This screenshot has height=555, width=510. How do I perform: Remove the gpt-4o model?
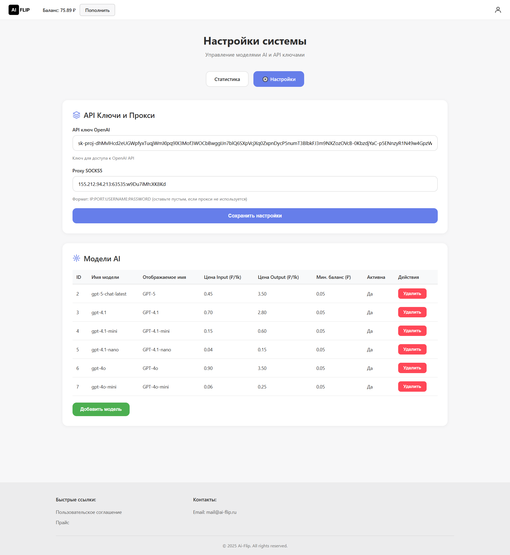point(412,368)
